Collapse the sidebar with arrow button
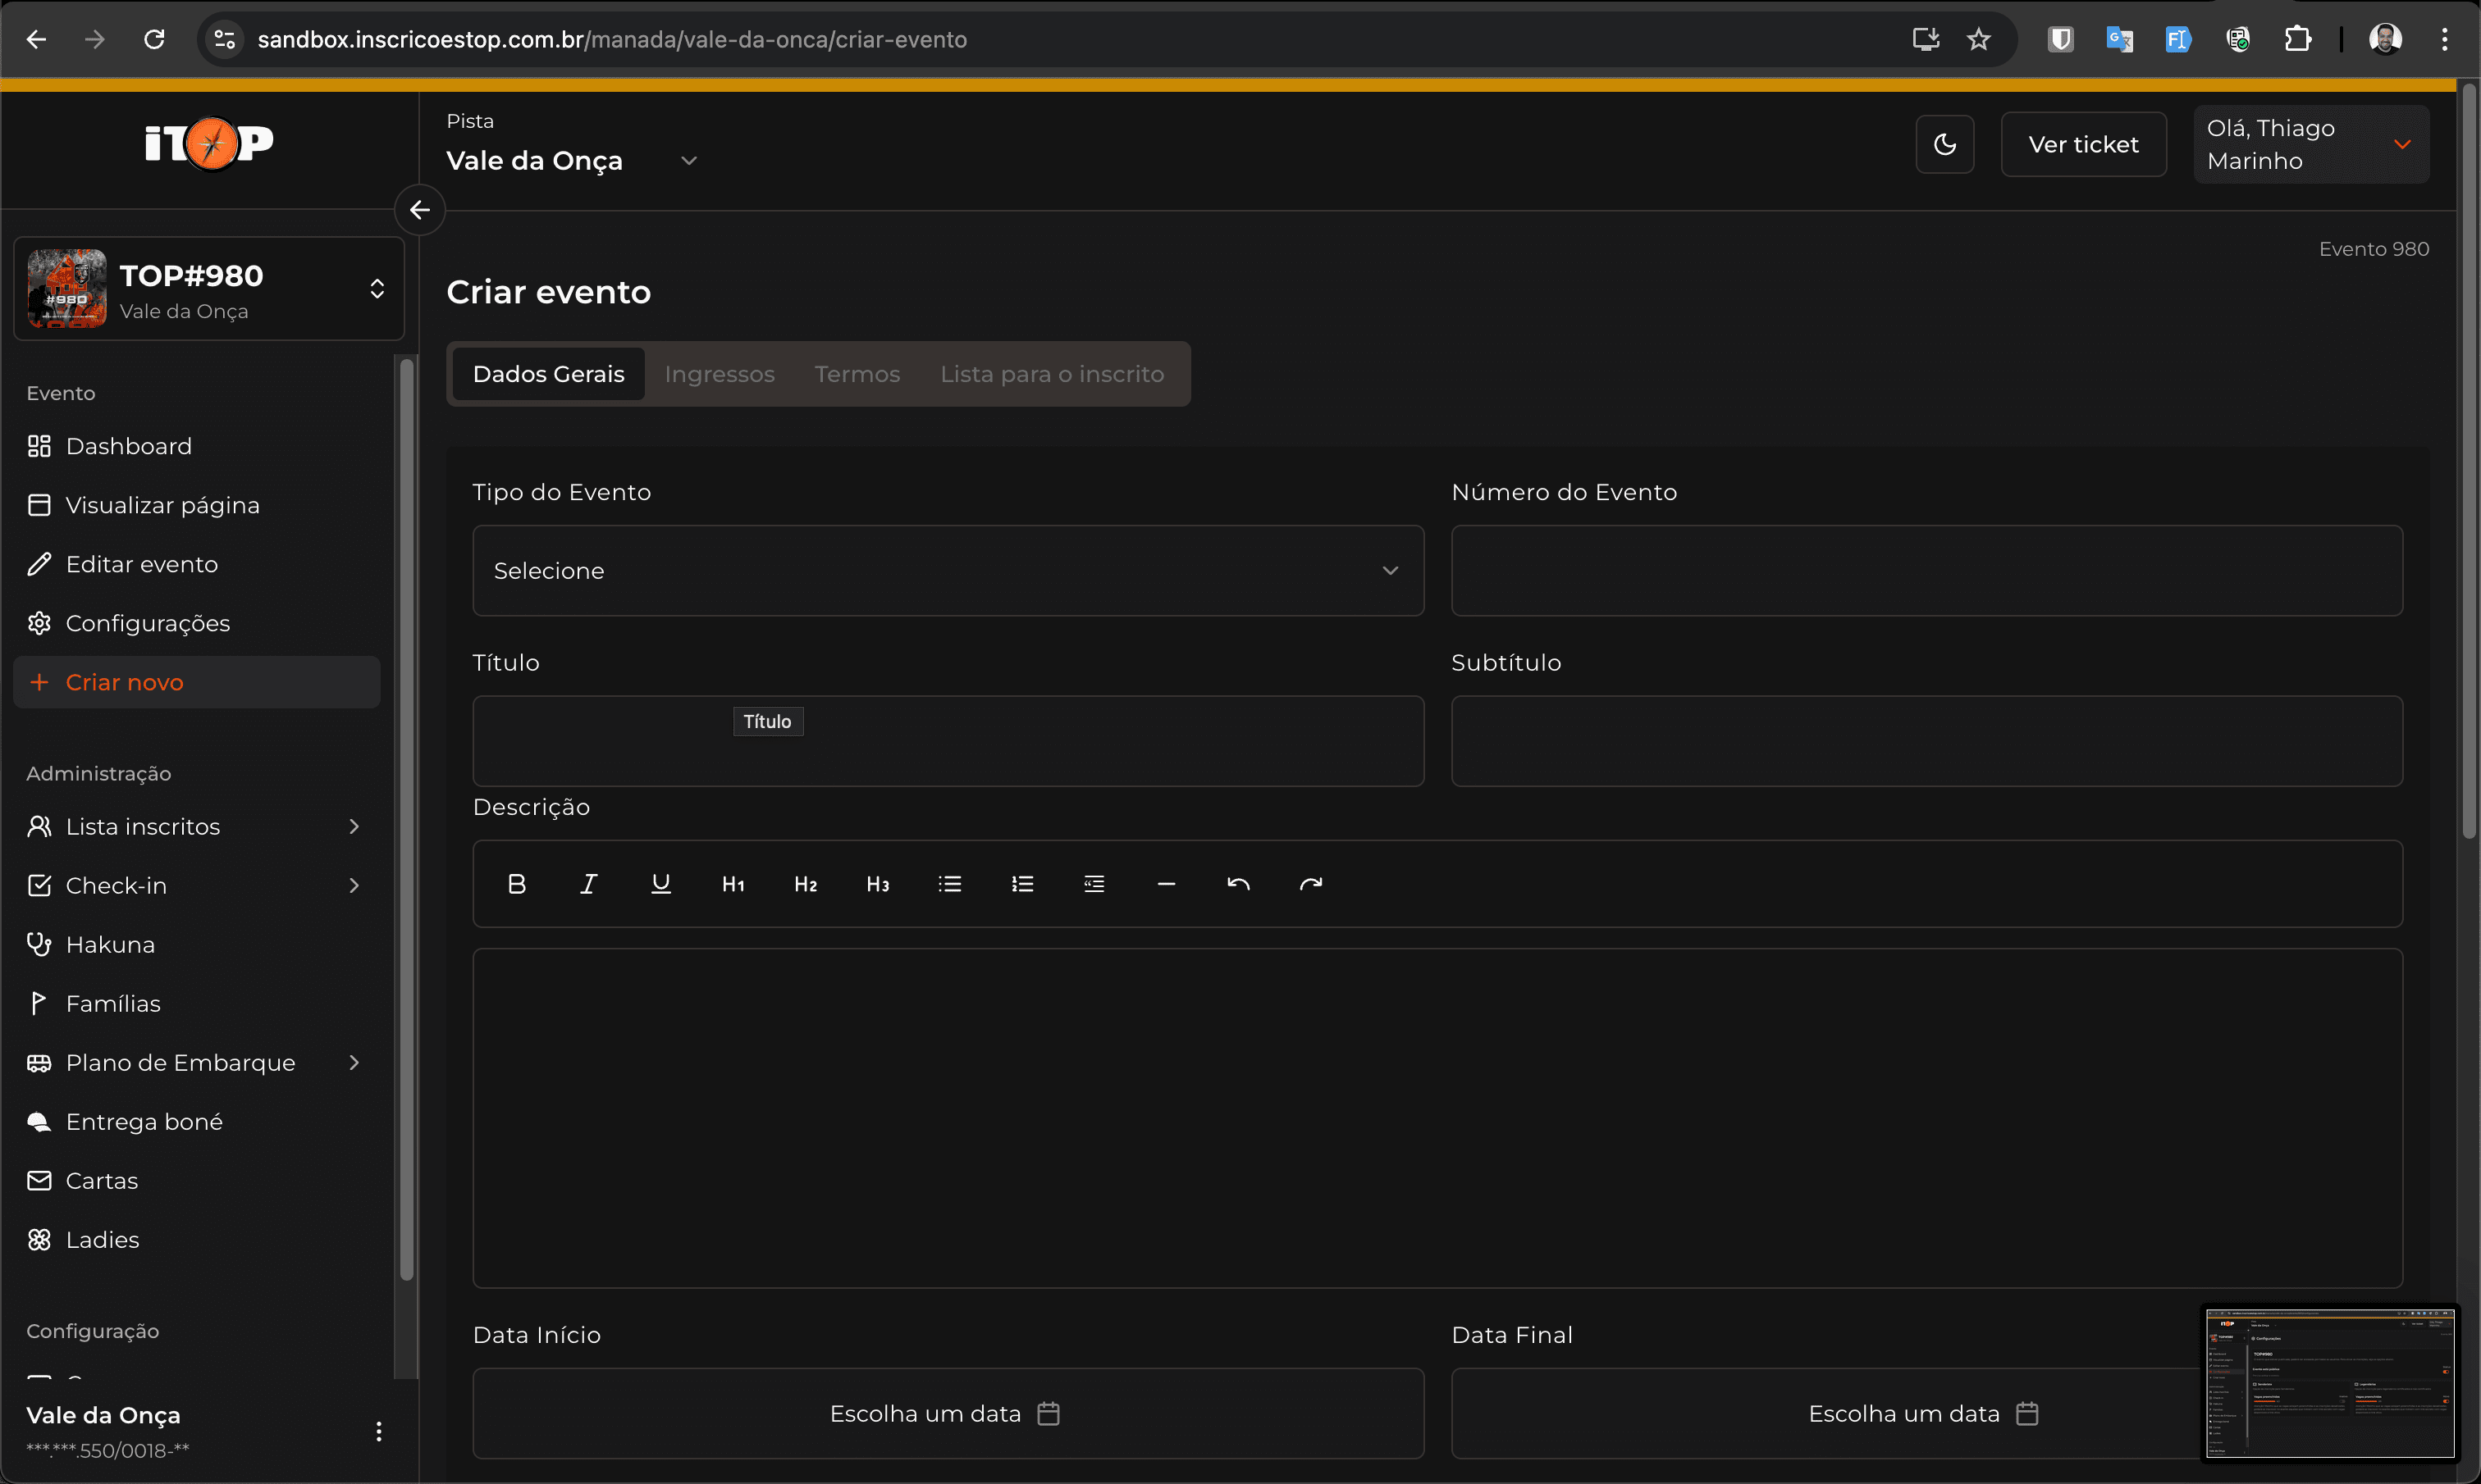The image size is (2481, 1484). [420, 210]
